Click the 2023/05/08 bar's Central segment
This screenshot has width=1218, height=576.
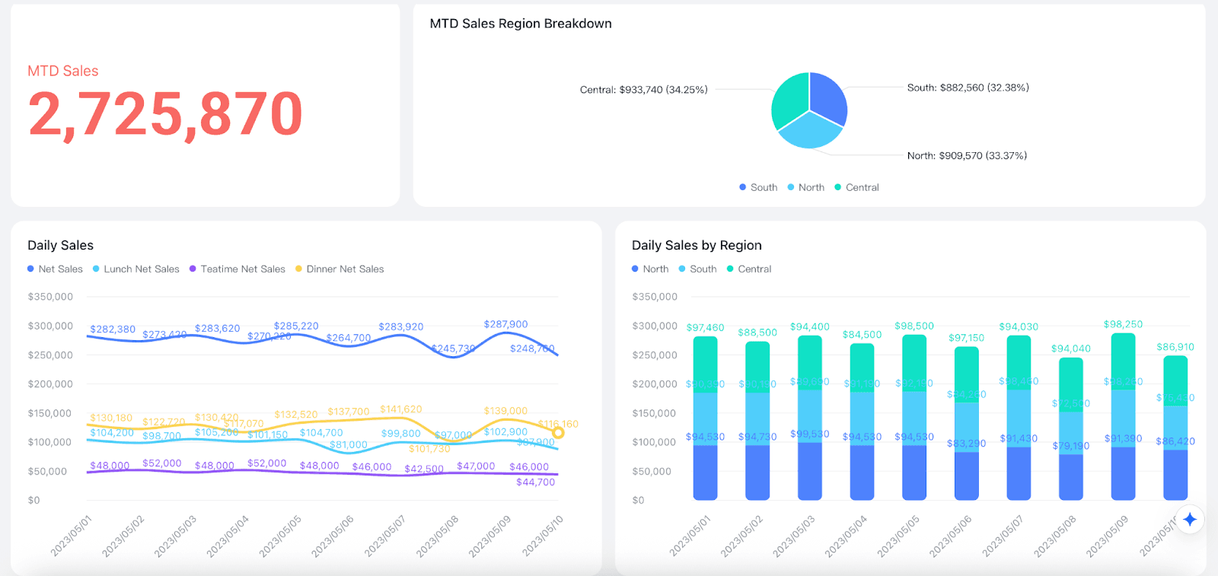click(x=1071, y=385)
